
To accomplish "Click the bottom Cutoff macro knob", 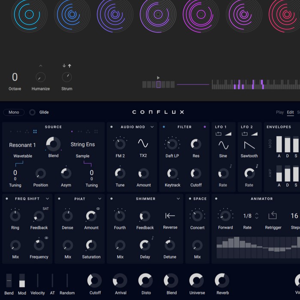I will click(95, 280).
